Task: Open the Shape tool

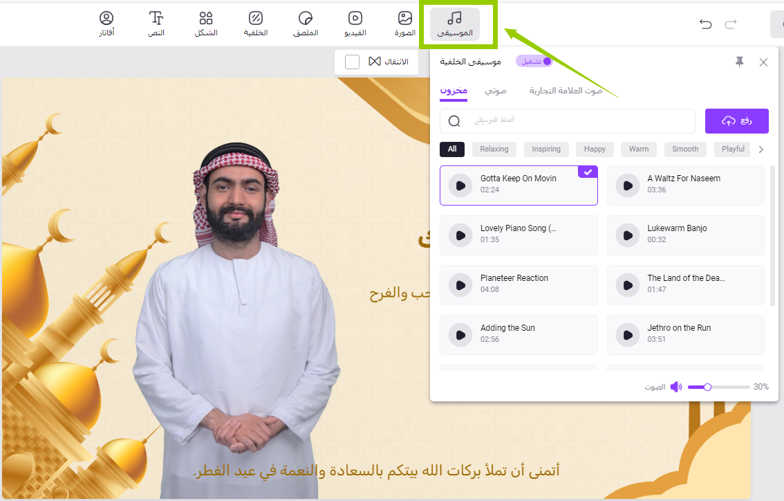Action: tap(206, 24)
